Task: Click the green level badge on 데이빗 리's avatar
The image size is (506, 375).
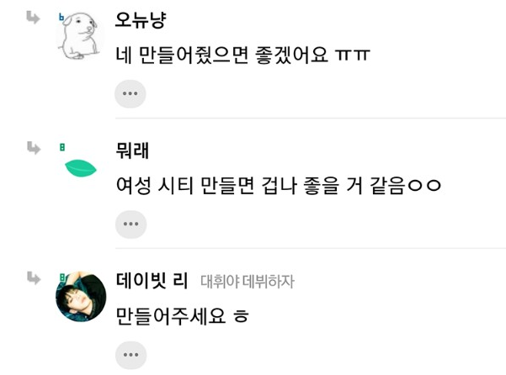Action: [x=62, y=277]
